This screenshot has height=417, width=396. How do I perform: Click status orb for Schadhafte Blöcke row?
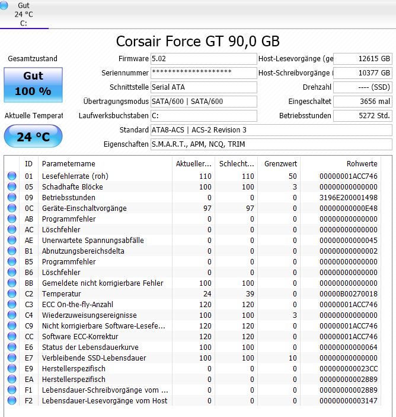tap(12, 187)
